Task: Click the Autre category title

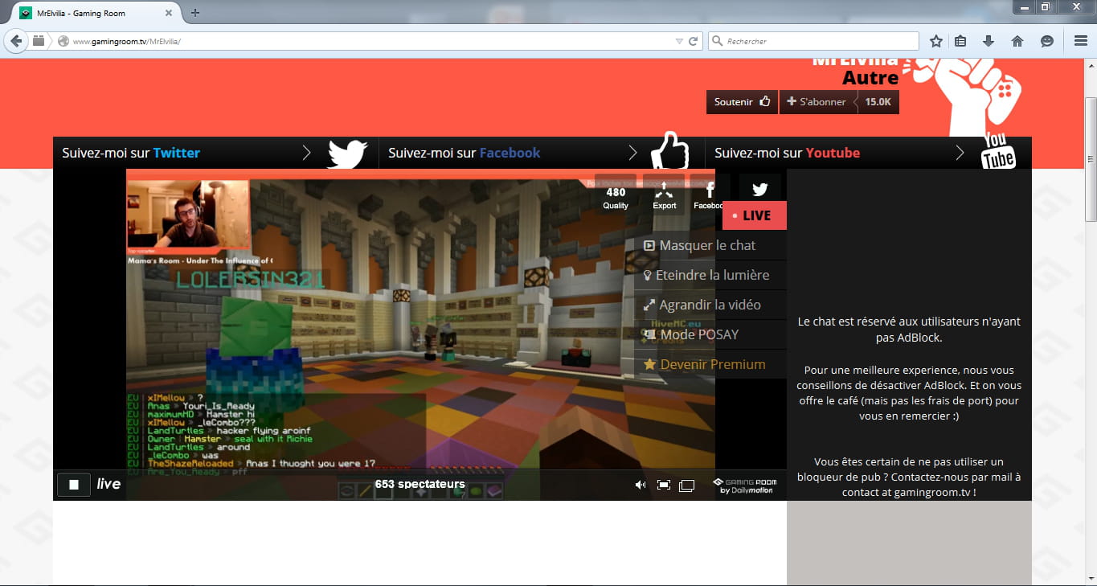Action: point(870,78)
